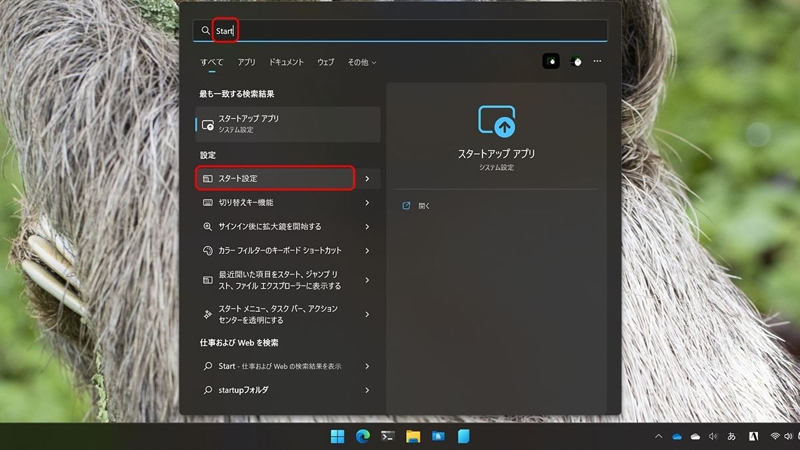Click the あ IME input mode indicator

coord(731,437)
